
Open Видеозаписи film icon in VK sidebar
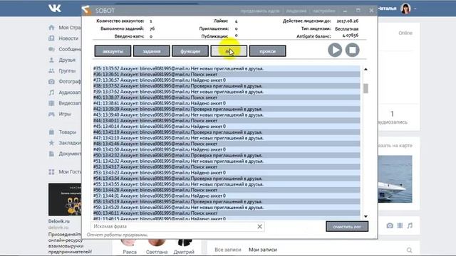coord(51,103)
